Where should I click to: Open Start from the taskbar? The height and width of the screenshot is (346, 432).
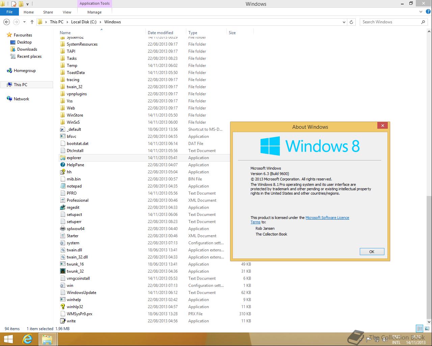pyautogui.click(x=8, y=339)
